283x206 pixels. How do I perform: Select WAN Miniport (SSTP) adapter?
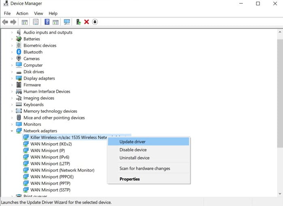(50, 190)
